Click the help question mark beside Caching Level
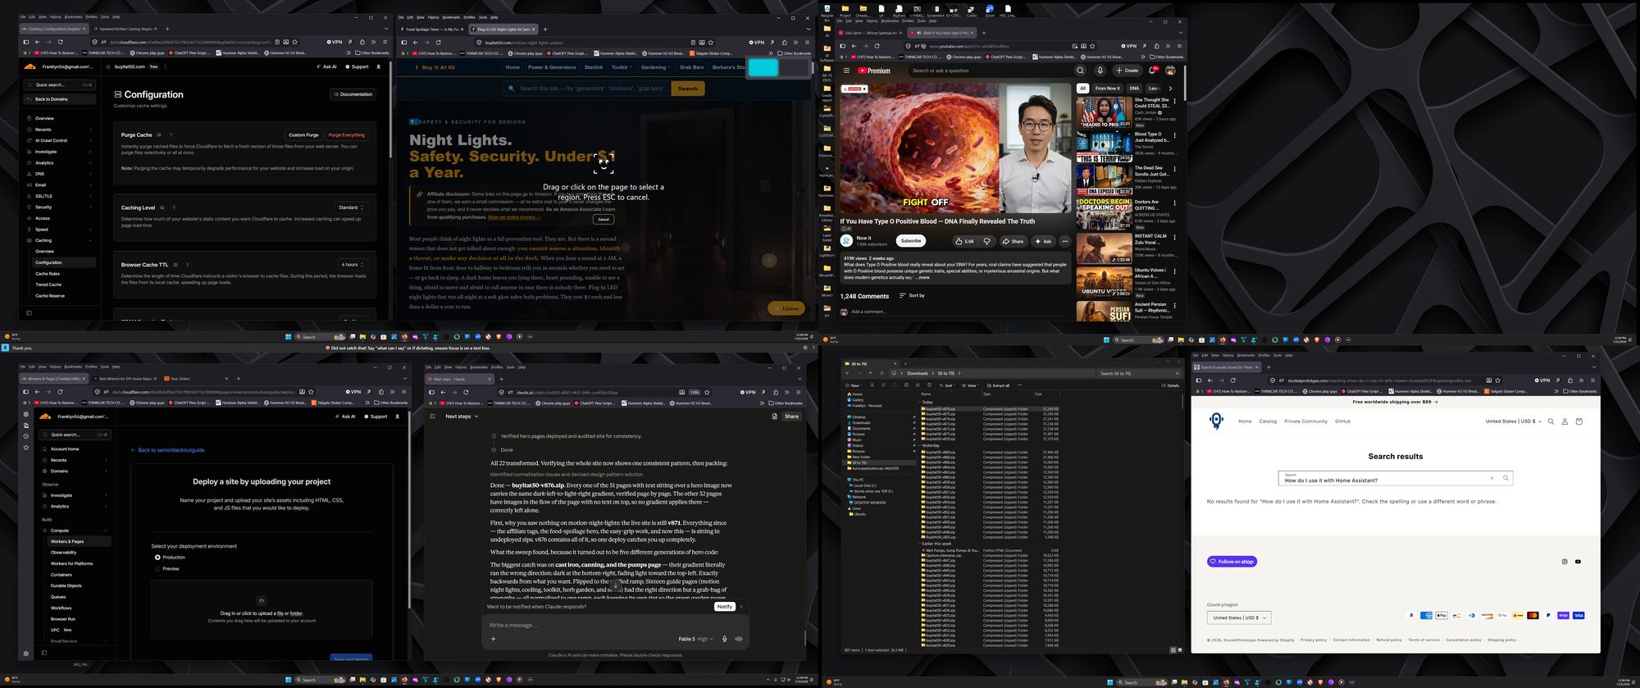1640x688 pixels. tap(174, 207)
